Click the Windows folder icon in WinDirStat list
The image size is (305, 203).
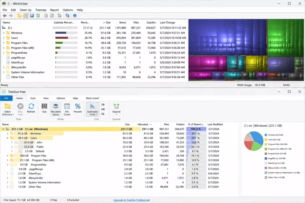click(x=8, y=33)
